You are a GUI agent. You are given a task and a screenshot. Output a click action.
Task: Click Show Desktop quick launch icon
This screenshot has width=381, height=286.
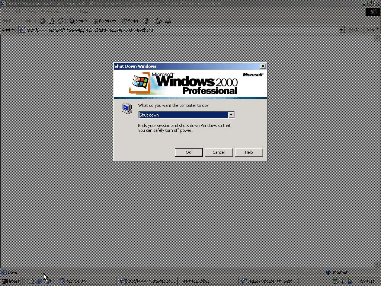(x=31, y=281)
